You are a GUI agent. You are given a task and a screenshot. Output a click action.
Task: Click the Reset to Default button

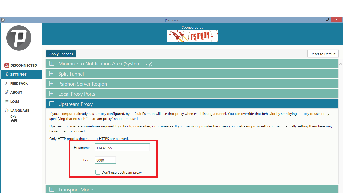(323, 54)
